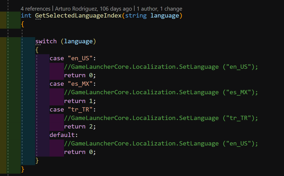Open the "1 author, 1 change" CodeLens
The image size is (284, 176).
pyautogui.click(x=159, y=9)
